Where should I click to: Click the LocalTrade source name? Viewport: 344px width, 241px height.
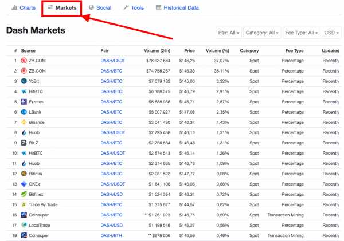coord(40,225)
